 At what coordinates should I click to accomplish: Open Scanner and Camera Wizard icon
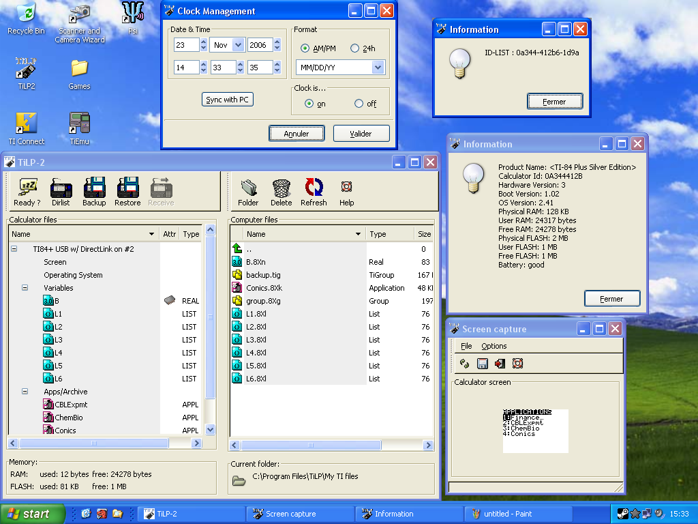click(x=80, y=23)
